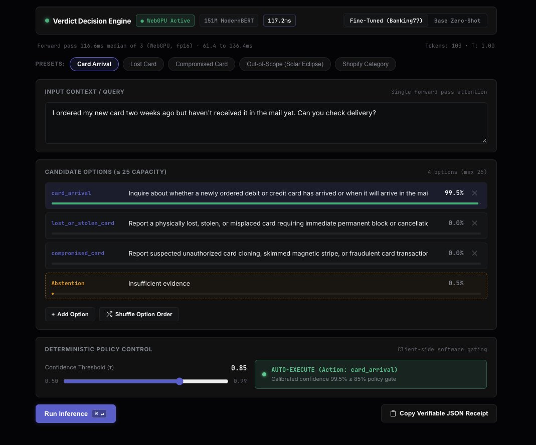Image resolution: width=536 pixels, height=445 pixels.
Task: Click the '4 options (max 25)' counter
Action: pos(457,172)
